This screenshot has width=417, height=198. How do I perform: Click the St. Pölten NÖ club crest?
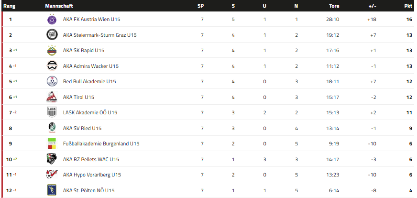pos(52,190)
